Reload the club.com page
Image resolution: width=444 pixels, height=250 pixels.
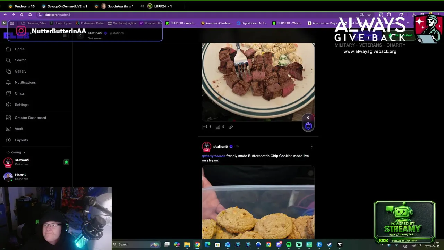pos(22,15)
